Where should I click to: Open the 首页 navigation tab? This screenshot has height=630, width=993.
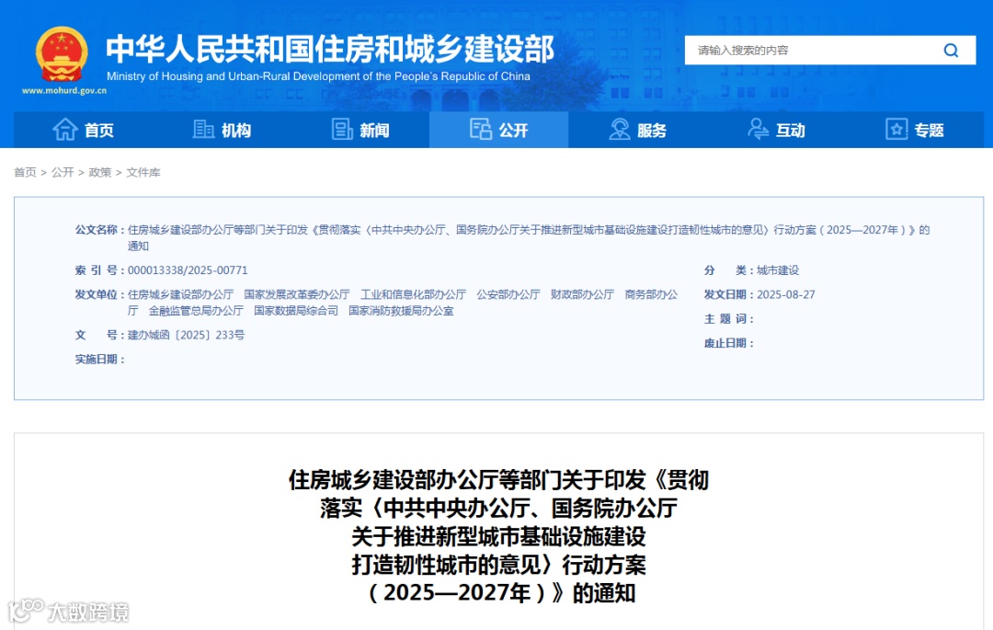(x=83, y=130)
